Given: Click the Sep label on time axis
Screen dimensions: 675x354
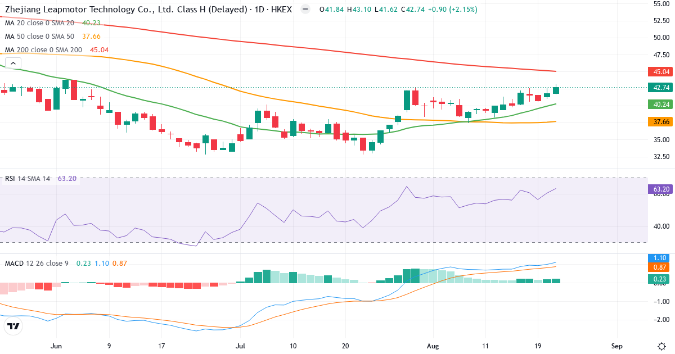Looking at the screenshot, I should coord(616,346).
